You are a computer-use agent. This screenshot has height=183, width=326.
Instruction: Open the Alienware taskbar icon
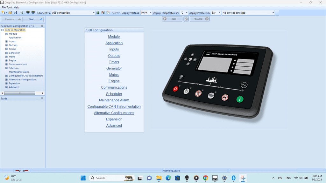(x=187, y=178)
